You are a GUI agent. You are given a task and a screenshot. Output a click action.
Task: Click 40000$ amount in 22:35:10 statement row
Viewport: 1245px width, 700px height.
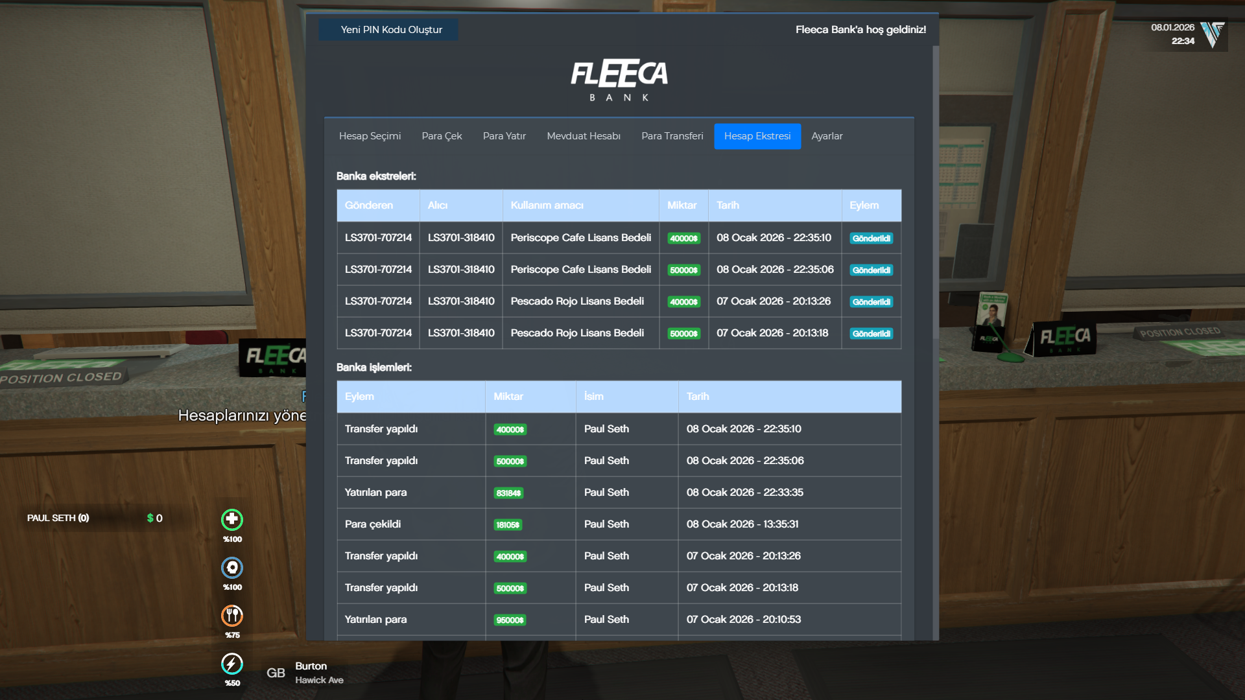point(684,239)
